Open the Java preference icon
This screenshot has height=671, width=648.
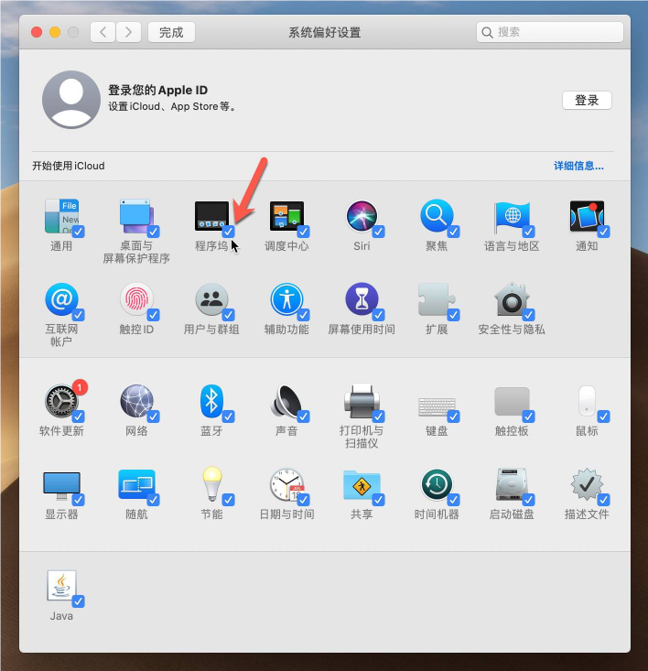pyautogui.click(x=61, y=586)
